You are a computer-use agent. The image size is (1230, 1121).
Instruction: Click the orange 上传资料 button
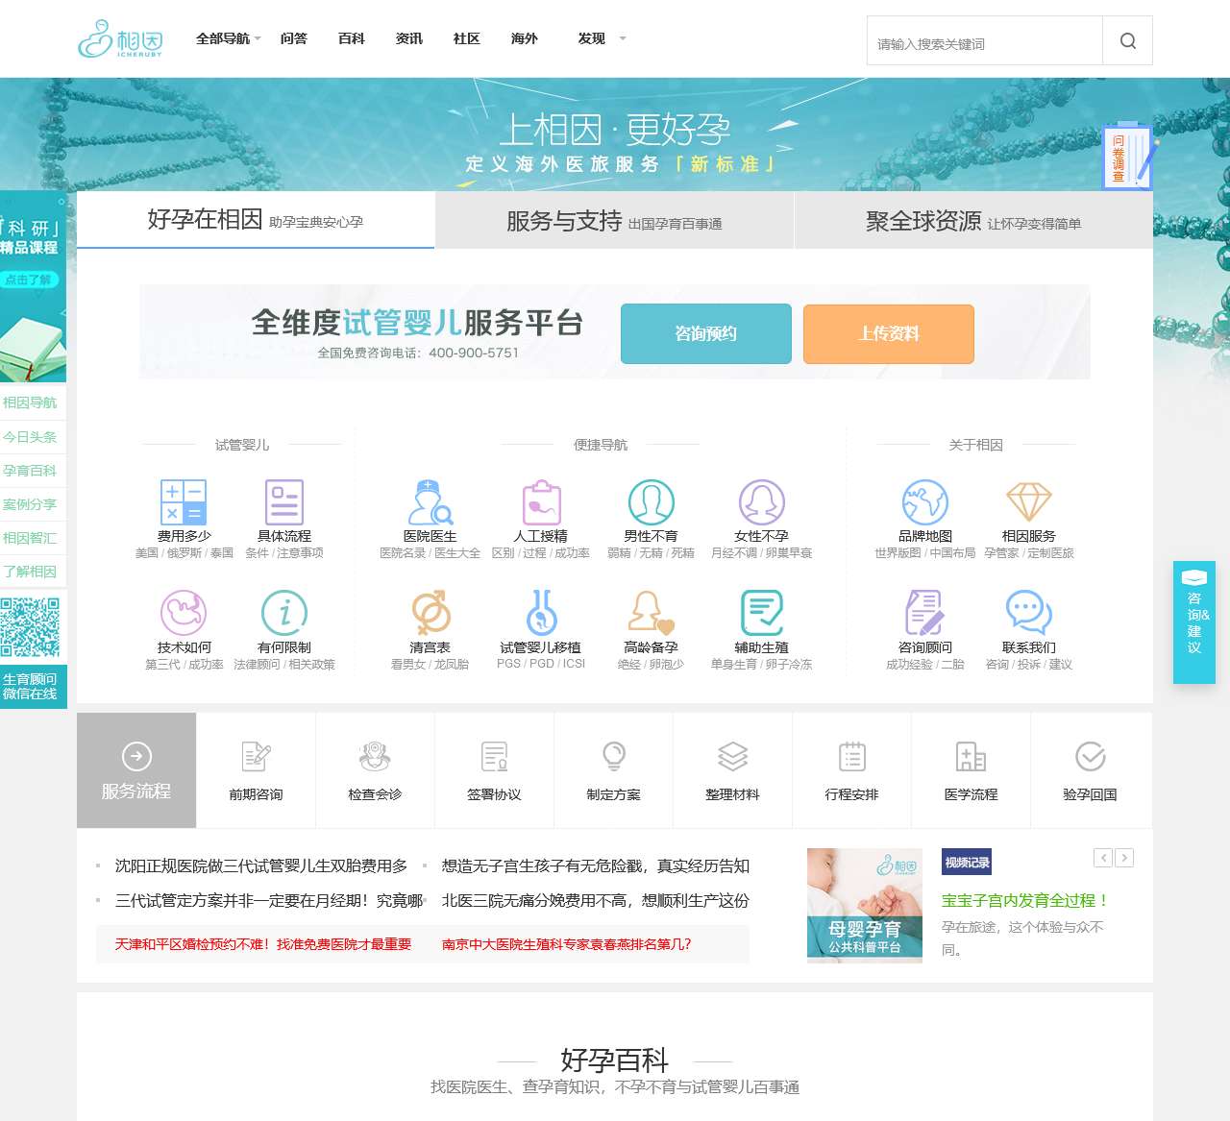click(888, 333)
